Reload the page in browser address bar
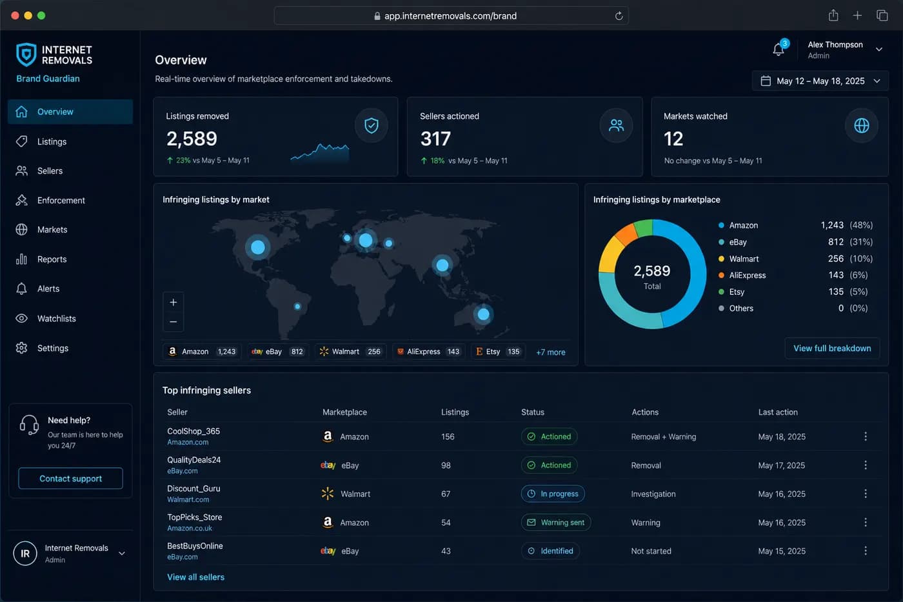The width and height of the screenshot is (903, 602). tap(619, 15)
